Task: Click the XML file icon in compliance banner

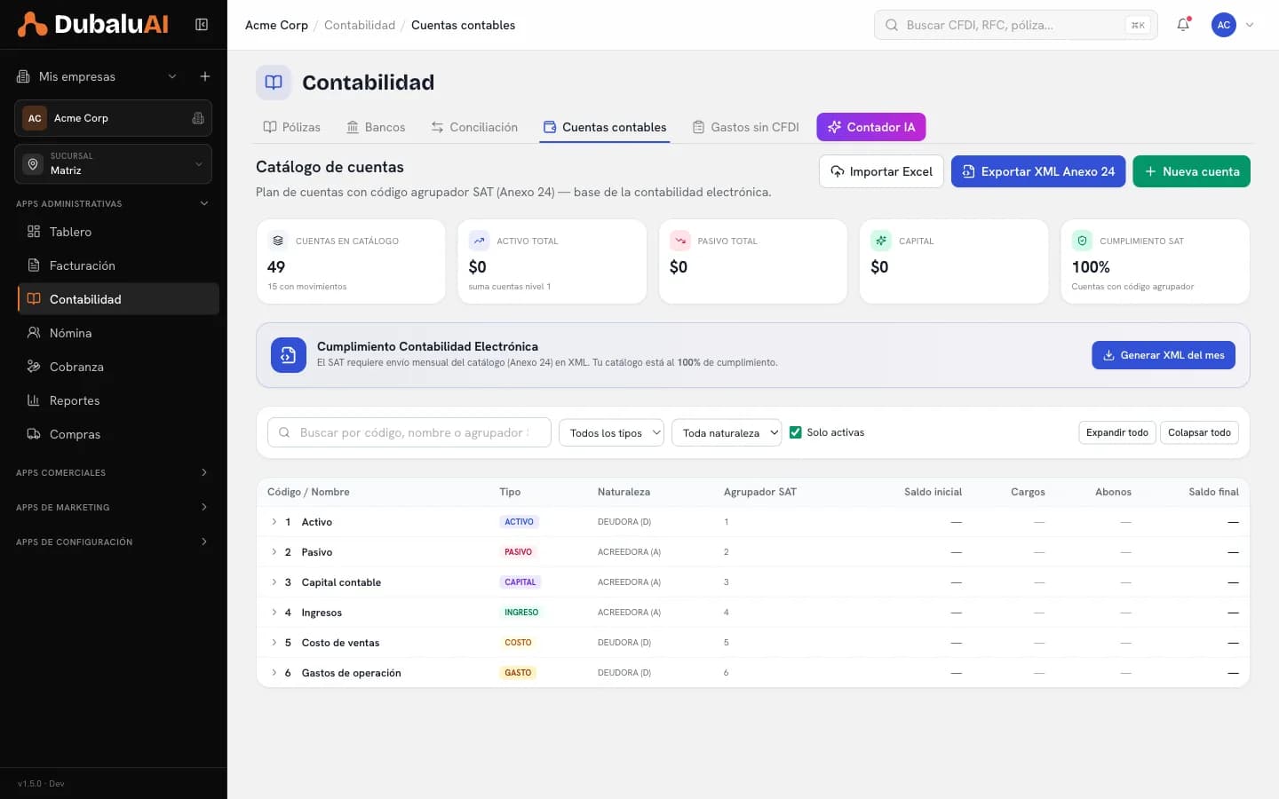Action: [289, 355]
